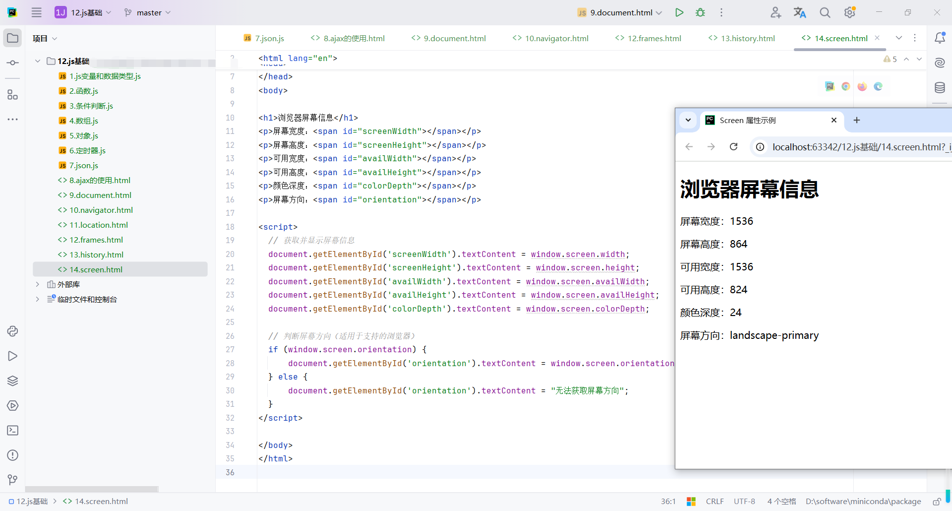Open the Git tool window
The width and height of the screenshot is (952, 511).
point(13,480)
